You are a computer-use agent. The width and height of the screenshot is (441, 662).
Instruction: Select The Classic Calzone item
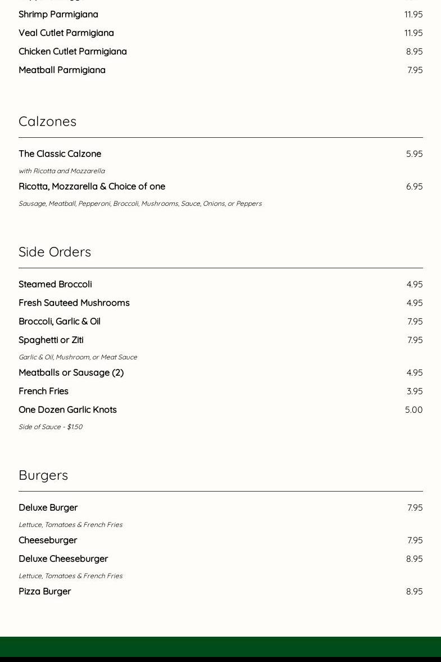tap(60, 154)
